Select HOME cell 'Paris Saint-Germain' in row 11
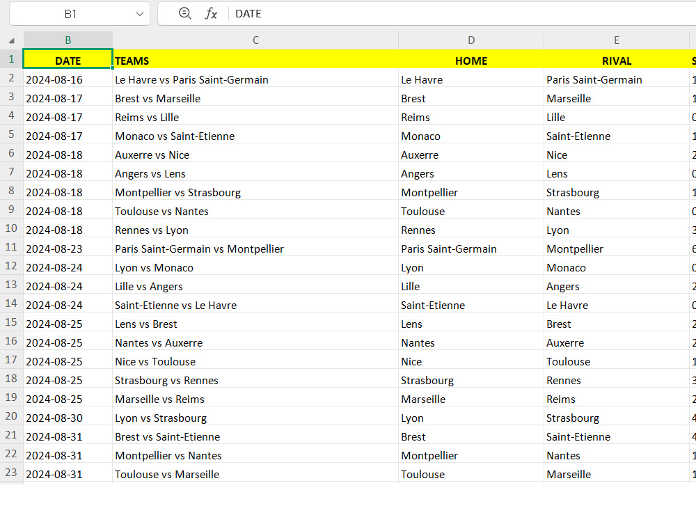This screenshot has height=522, width=696. (471, 248)
